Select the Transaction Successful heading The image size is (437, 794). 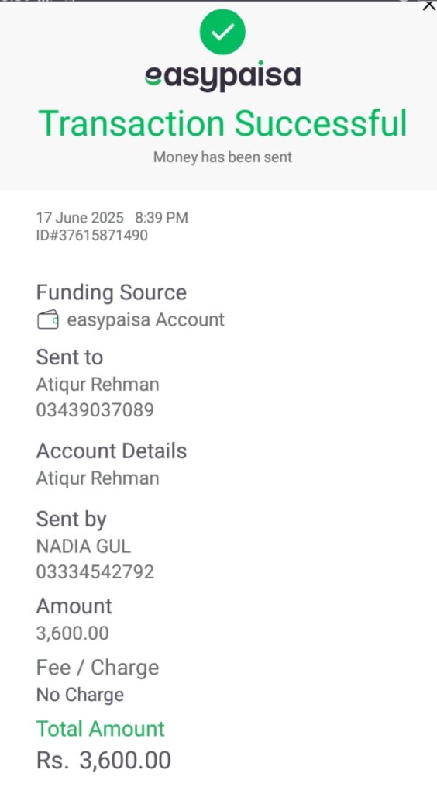[x=222, y=123]
